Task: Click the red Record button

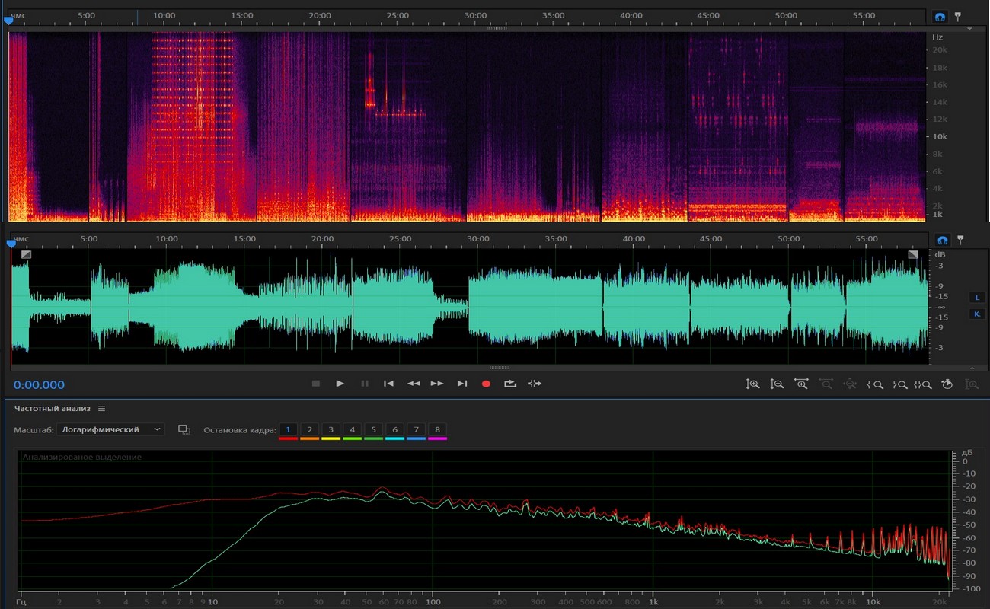Action: click(486, 384)
